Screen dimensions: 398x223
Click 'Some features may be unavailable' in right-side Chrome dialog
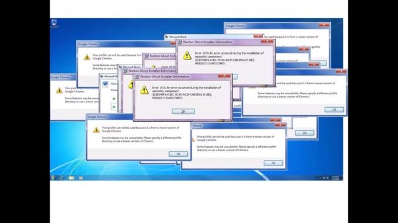pyautogui.click(x=297, y=95)
